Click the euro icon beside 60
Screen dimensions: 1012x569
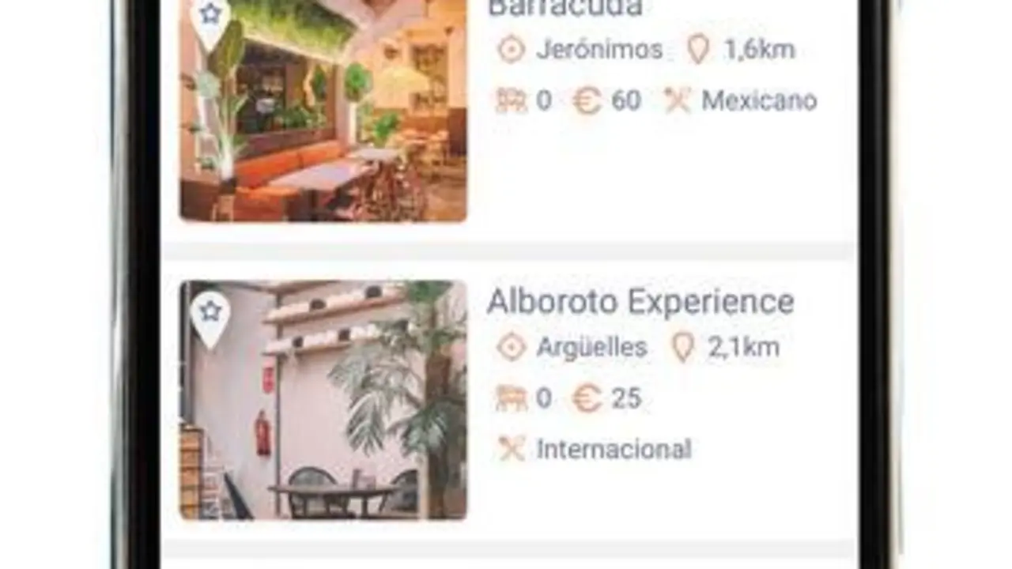[x=587, y=101]
